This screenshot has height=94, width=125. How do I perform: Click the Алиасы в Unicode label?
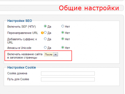click(19, 48)
